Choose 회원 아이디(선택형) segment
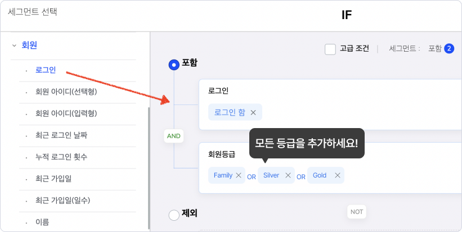 pyautogui.click(x=66, y=92)
